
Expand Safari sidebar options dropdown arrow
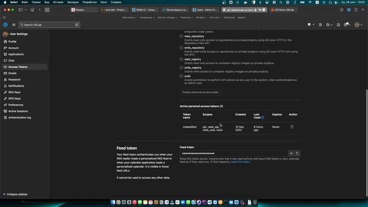[x=25, y=10]
